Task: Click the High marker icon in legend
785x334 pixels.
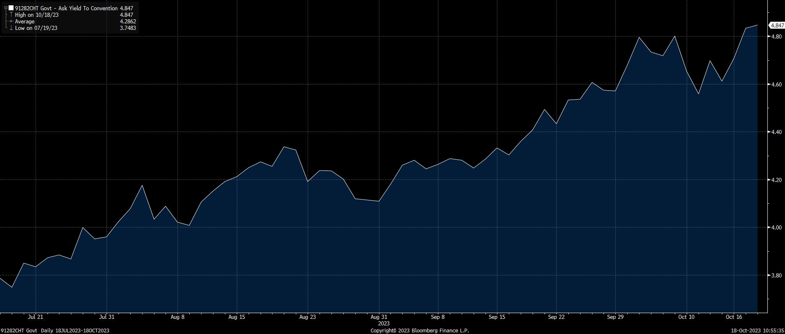Action: [11, 15]
